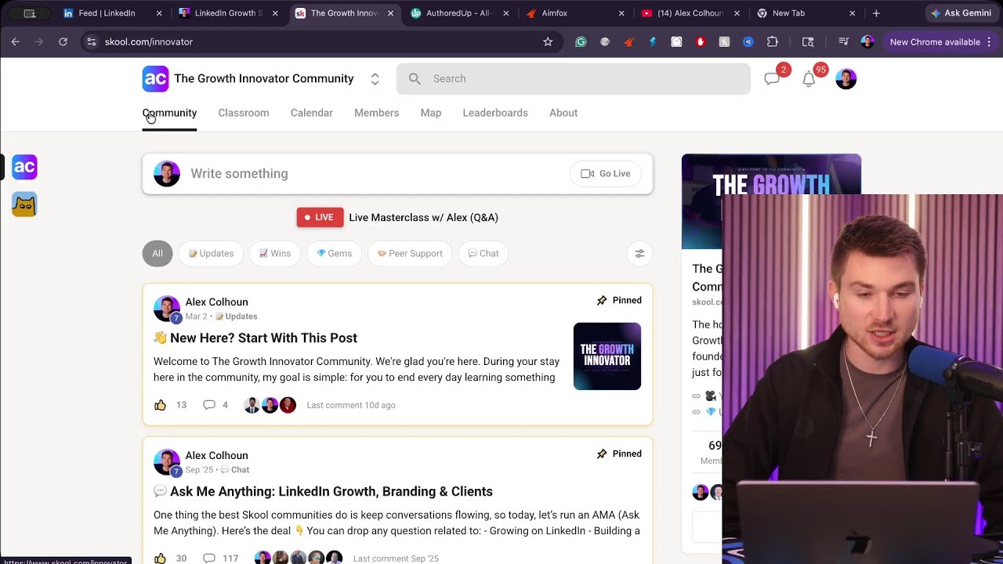
Task: Select the Wins filter chip
Action: click(x=275, y=253)
